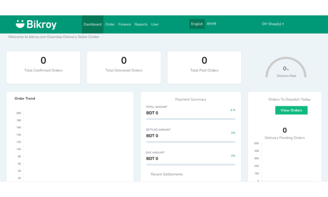This screenshot has height=197, width=328.
Task: Open the Total Confirmed Orders card
Action: (43, 68)
